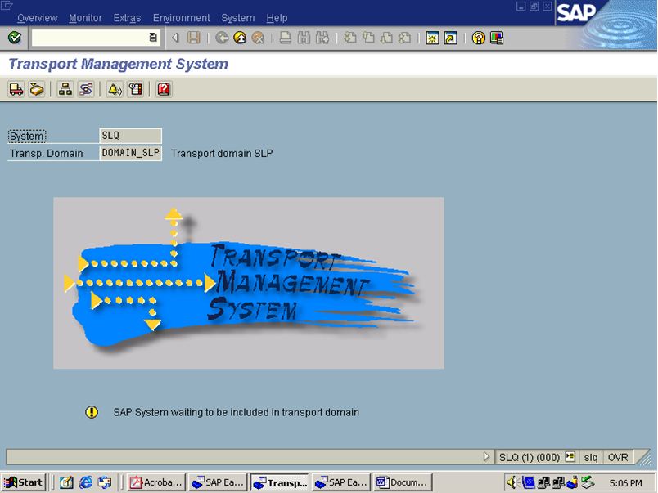Image resolution: width=658 pixels, height=493 pixels.
Task: Open the Windows Start button
Action: (24, 482)
